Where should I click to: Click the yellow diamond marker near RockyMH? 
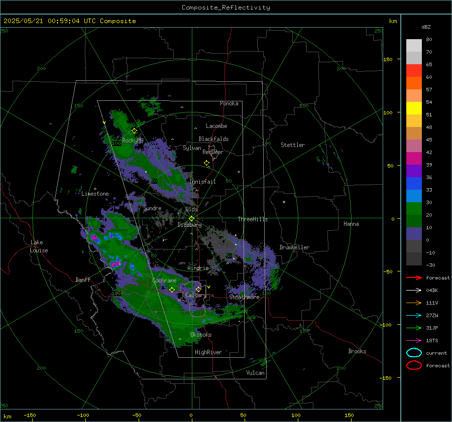coord(134,131)
